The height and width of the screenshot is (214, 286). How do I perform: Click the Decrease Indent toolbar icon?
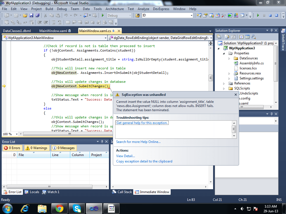point(39,22)
